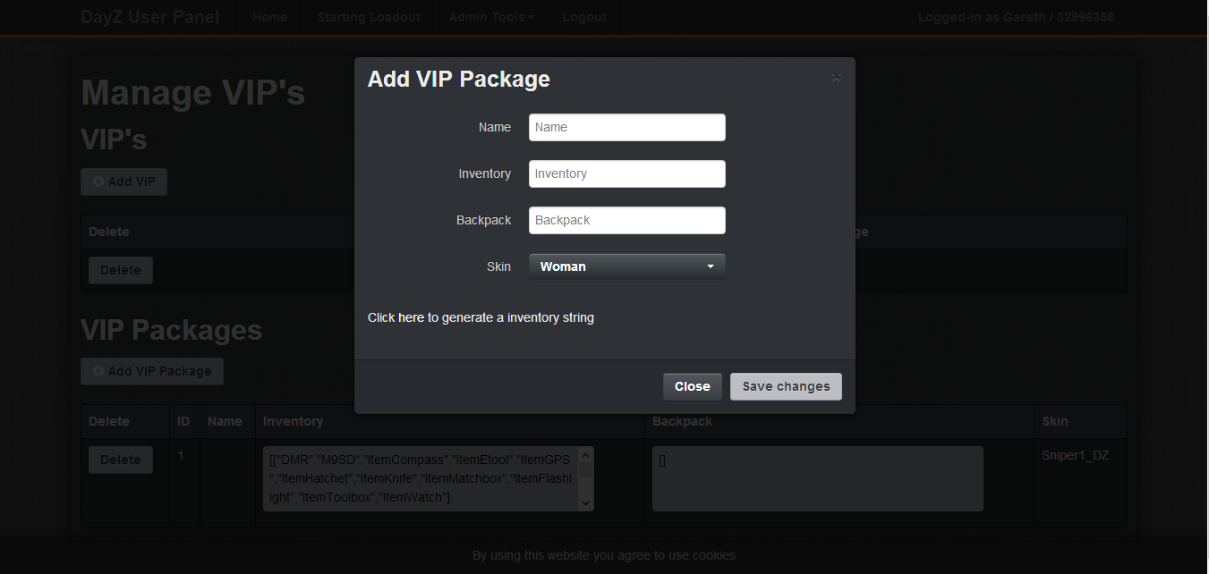Screen dimensions: 1209x574
Task: Close the dialog with the X icon
Action: pyautogui.click(x=837, y=78)
